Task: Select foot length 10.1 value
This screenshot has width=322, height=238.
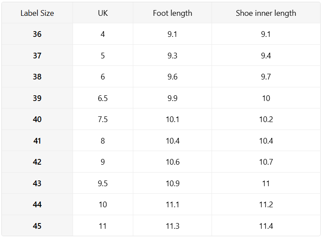Action: click(x=172, y=119)
